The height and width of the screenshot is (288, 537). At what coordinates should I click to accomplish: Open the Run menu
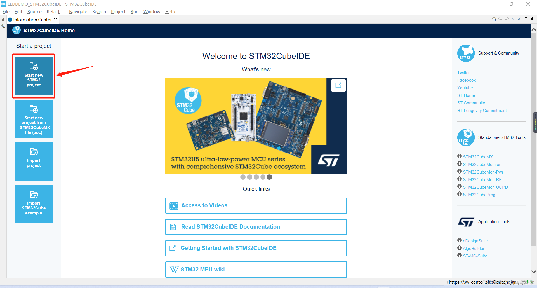point(134,11)
